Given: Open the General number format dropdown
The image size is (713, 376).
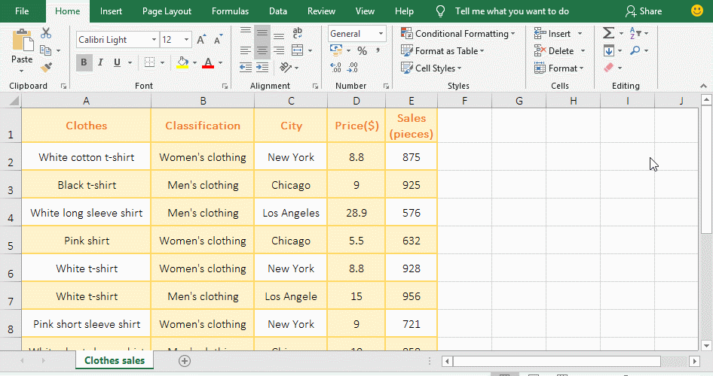Looking at the screenshot, I should pyautogui.click(x=357, y=34).
